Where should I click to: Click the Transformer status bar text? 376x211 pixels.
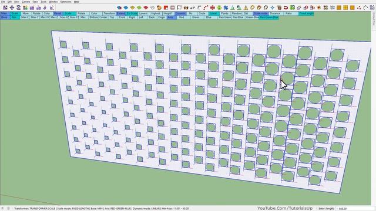pos(102,209)
